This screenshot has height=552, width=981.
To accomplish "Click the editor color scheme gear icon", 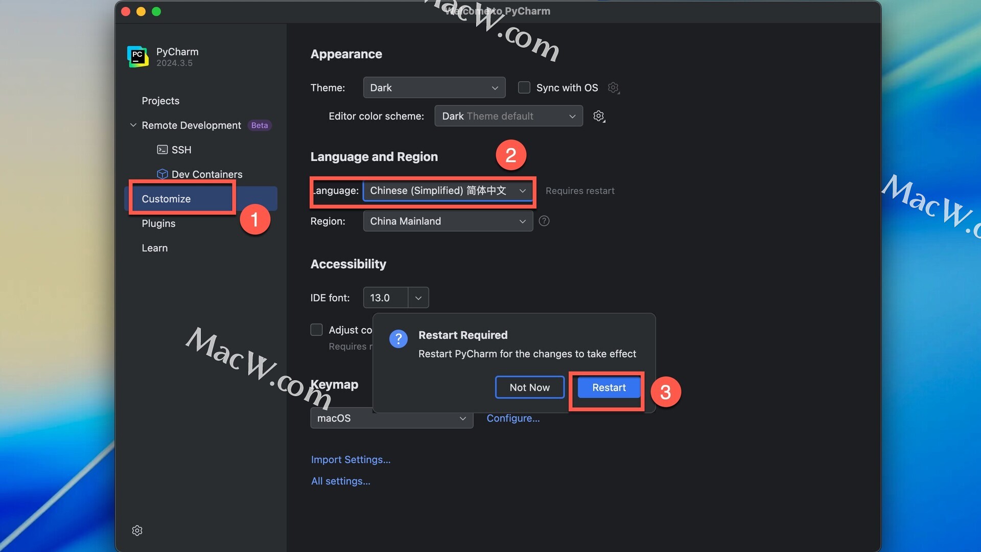I will 599,117.
